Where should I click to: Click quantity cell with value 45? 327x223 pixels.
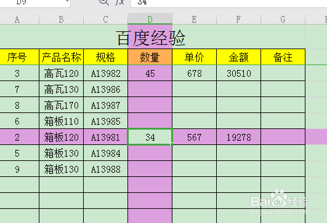[150, 73]
